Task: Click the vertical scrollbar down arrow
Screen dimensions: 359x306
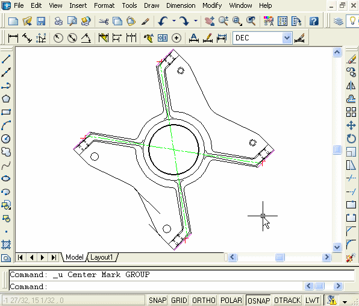Action: tap(337, 247)
